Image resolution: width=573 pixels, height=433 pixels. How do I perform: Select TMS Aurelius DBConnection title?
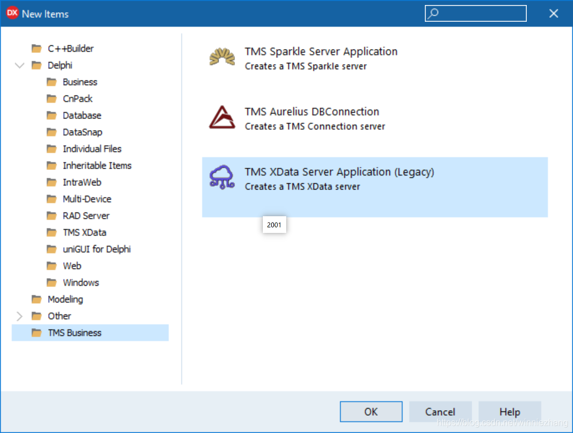click(x=312, y=111)
